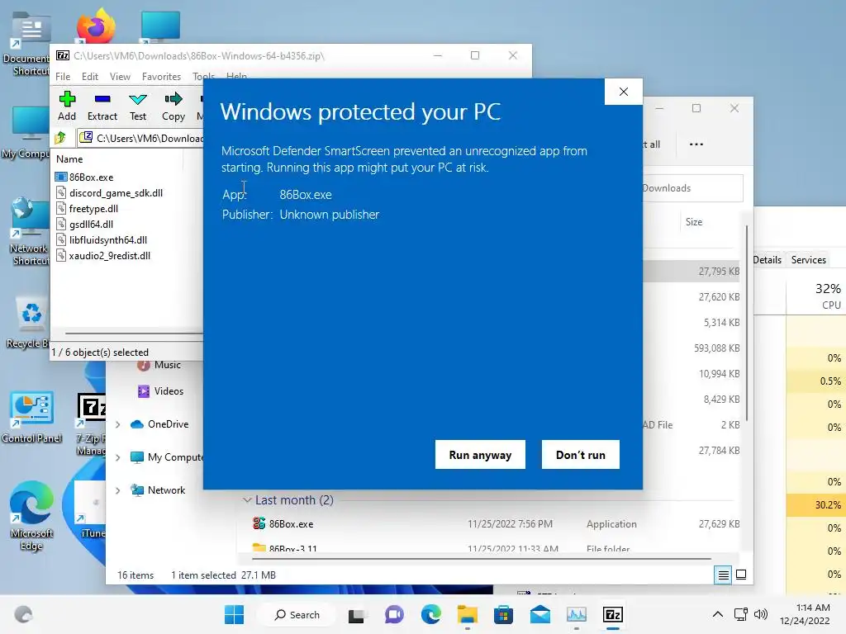846x634 pixels.
Task: Click the Extract icon in 7-Zip toolbar
Action: point(102,106)
